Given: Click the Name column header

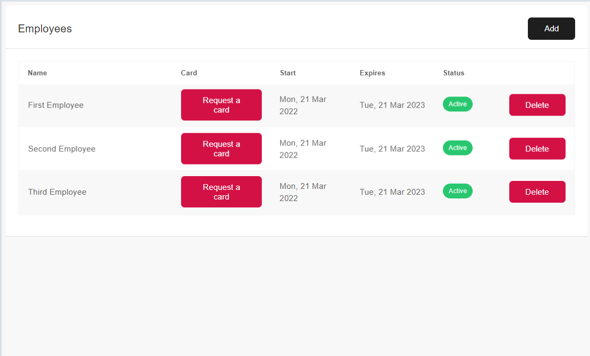Looking at the screenshot, I should click(x=37, y=73).
